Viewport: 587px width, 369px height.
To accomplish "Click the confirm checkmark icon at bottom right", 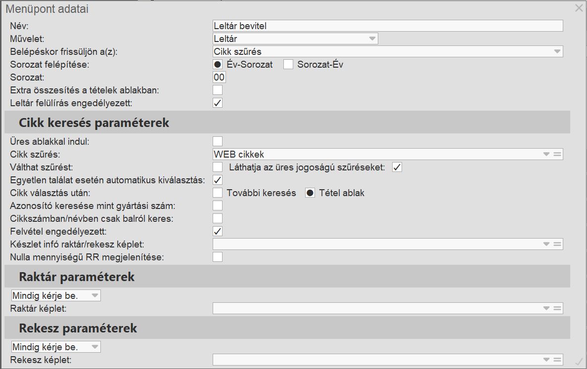I will (x=579, y=362).
